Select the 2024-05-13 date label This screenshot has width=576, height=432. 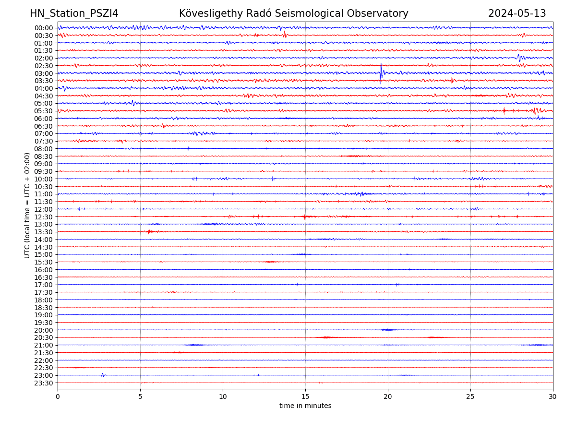(x=517, y=13)
